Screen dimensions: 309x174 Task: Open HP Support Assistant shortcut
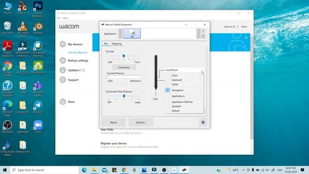click(8, 88)
